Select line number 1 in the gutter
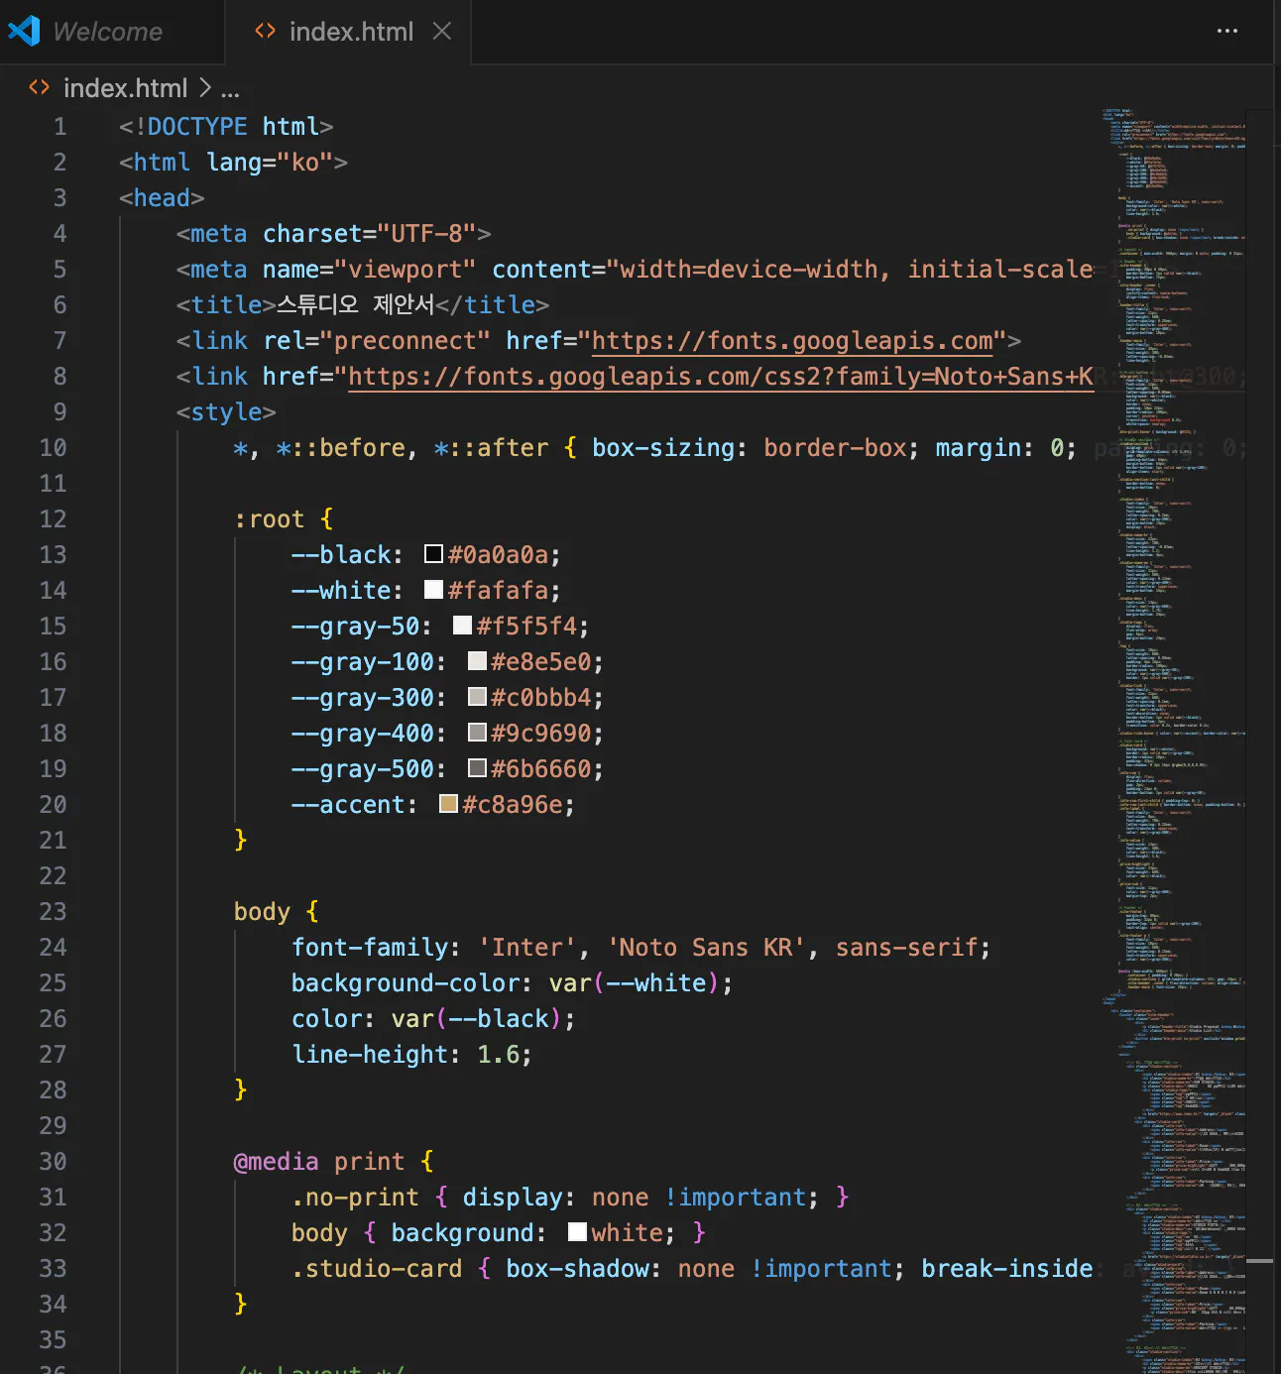This screenshot has height=1374, width=1281. tap(59, 127)
